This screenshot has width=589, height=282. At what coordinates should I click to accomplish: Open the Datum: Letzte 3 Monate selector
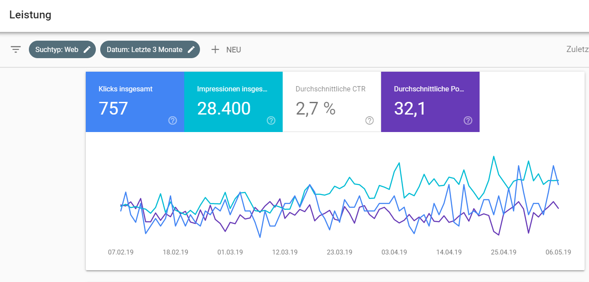(x=144, y=49)
